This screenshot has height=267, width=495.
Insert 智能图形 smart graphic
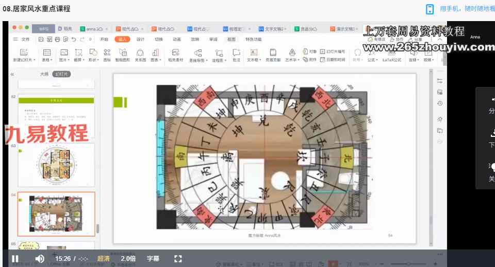[123, 52]
